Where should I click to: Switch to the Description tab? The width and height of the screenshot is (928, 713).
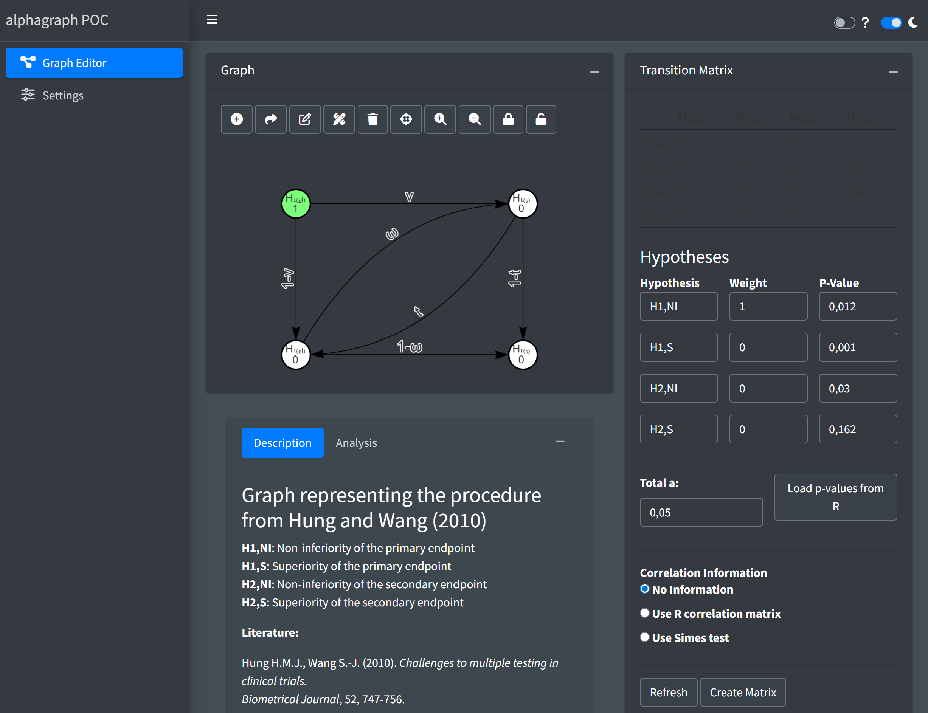(282, 443)
